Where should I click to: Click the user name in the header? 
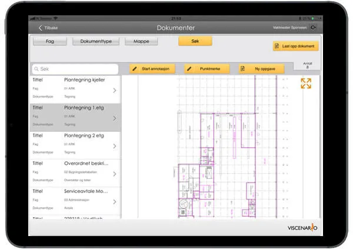point(289,28)
